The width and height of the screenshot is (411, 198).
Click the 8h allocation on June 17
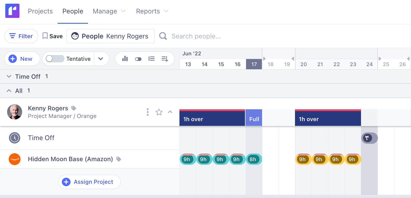pos(254,159)
